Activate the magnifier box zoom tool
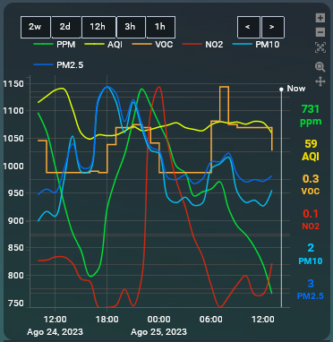 pos(320,67)
